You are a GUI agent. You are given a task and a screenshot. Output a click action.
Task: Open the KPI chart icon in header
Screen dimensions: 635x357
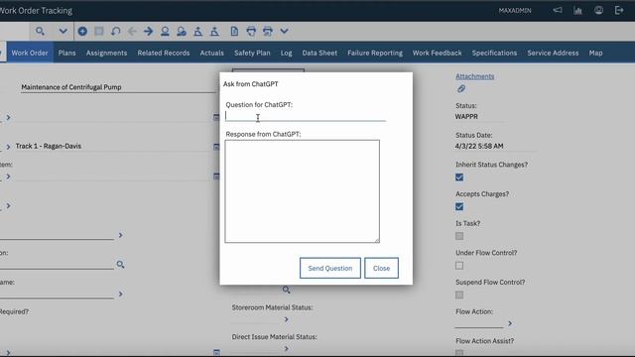click(x=577, y=10)
